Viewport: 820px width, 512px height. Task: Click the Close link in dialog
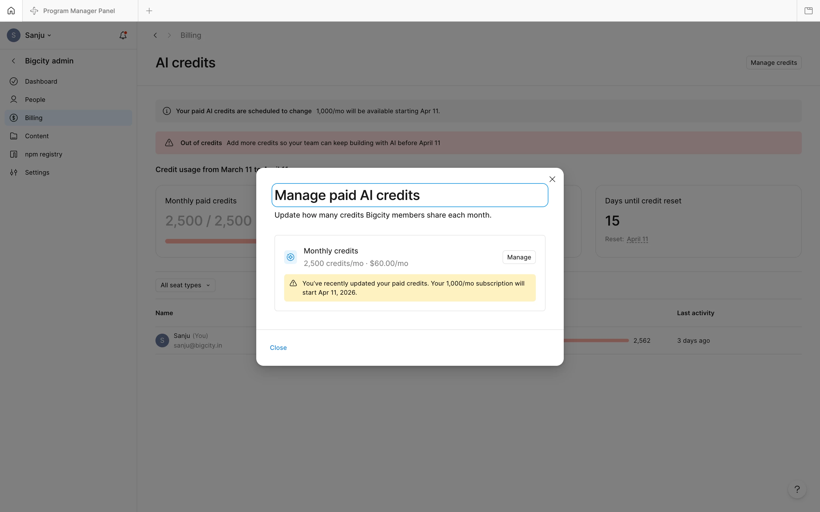[278, 348]
